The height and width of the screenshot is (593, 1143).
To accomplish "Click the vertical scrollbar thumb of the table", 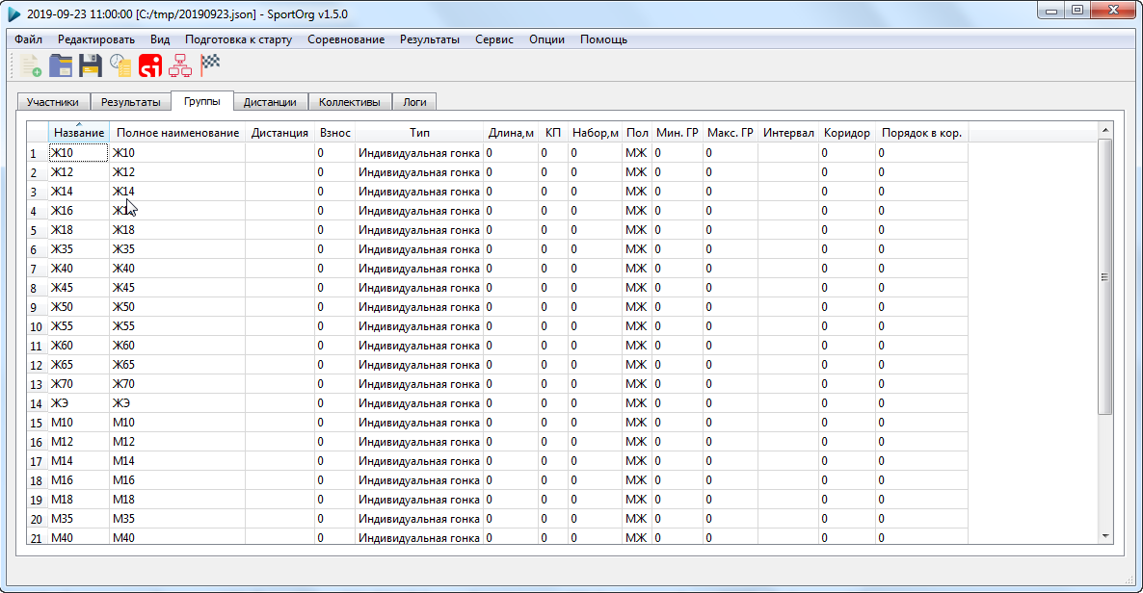I will (x=1105, y=277).
